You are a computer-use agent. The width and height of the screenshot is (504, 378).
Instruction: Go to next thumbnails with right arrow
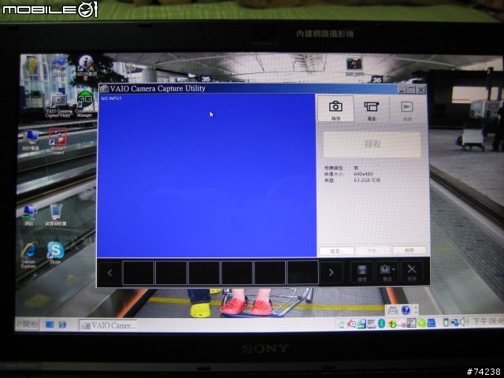(x=331, y=272)
